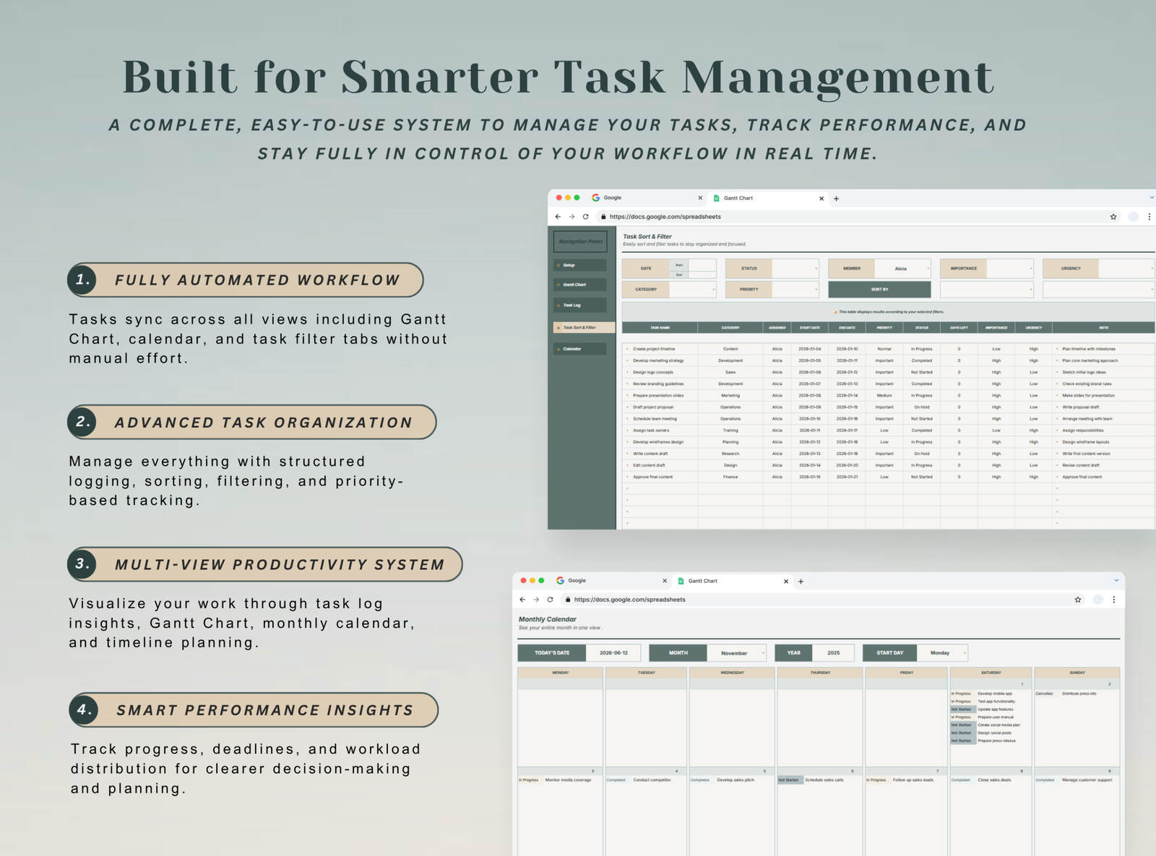1156x856 pixels.
Task: Open Setup in the navigation panel
Action: (580, 265)
